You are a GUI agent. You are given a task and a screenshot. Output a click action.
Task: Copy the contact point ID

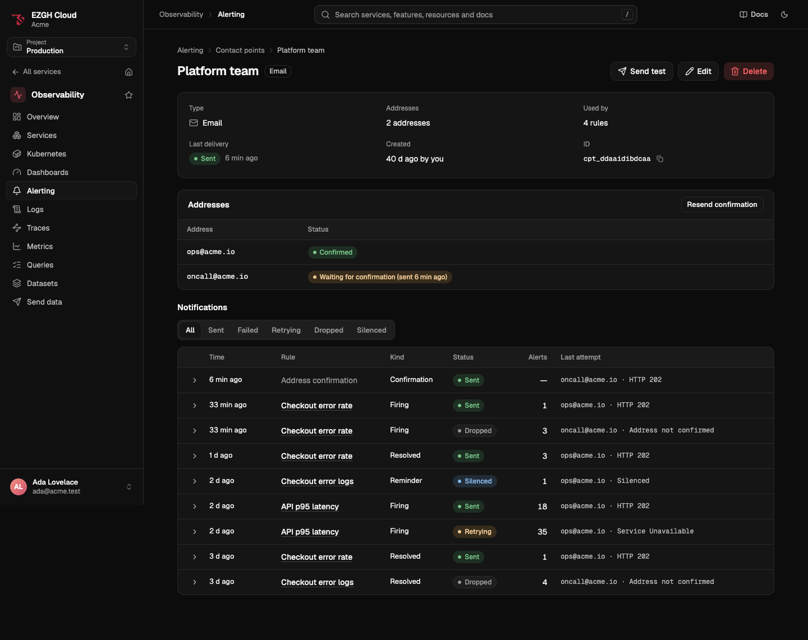(x=660, y=159)
